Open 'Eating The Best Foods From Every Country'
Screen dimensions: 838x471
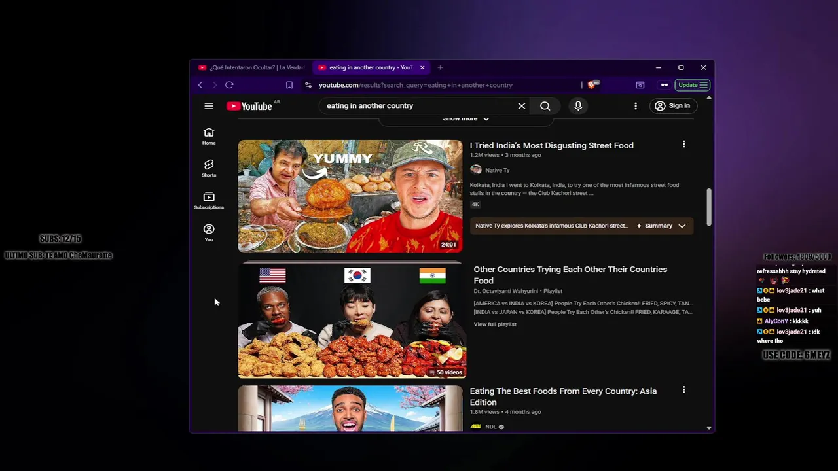point(563,396)
